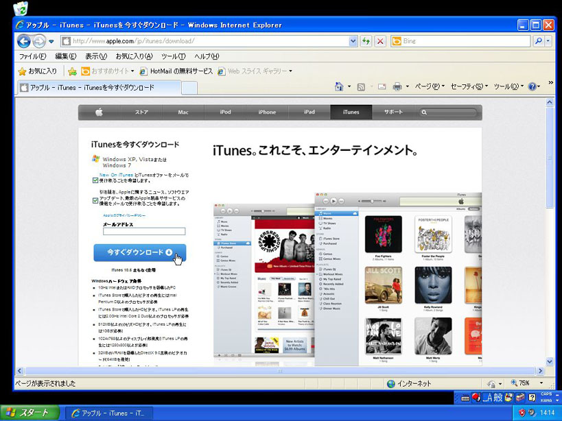The height and width of the screenshot is (421, 562).
Task: Uncheck the Apple news and updates checkbox
Action: [95, 200]
